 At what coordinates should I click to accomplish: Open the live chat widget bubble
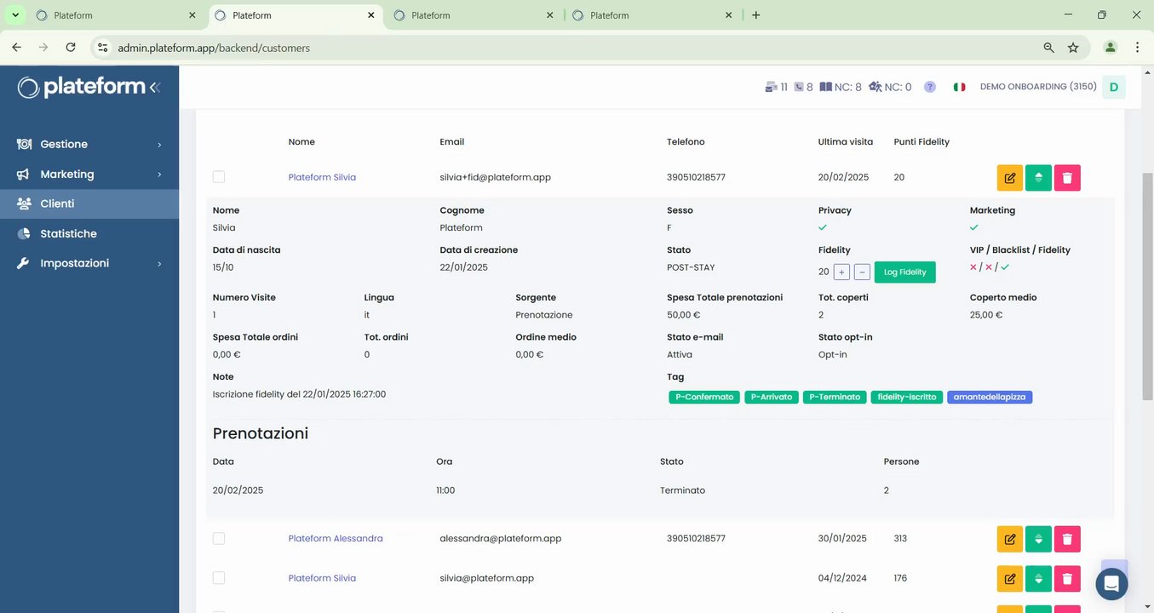[1111, 584]
